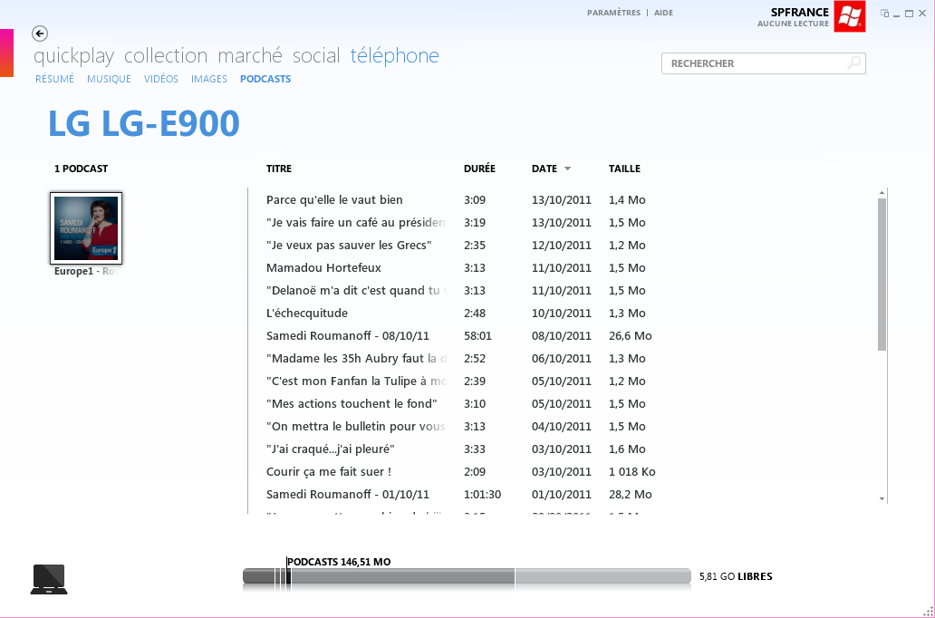Screen dimensions: 935x618
Task: Switch to the IMAGES tab
Action: 209,79
